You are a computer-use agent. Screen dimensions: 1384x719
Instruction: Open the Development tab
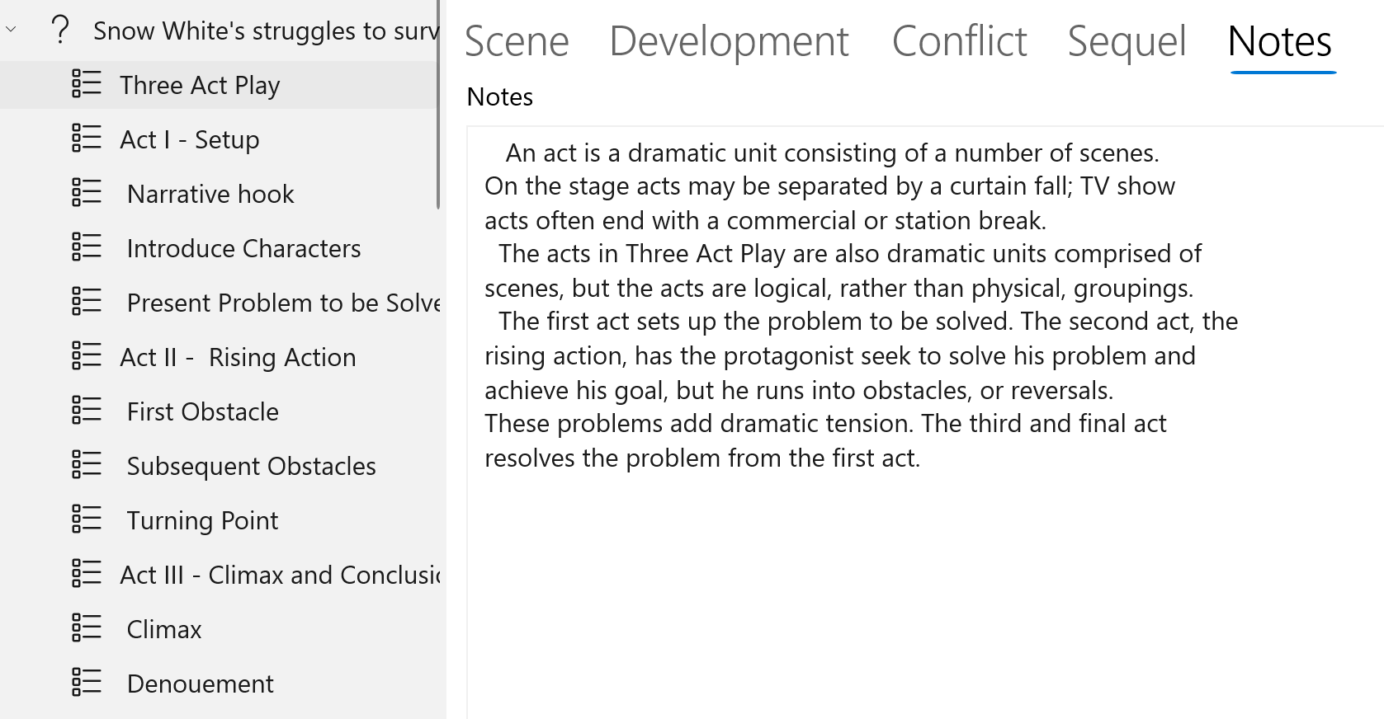coord(729,41)
